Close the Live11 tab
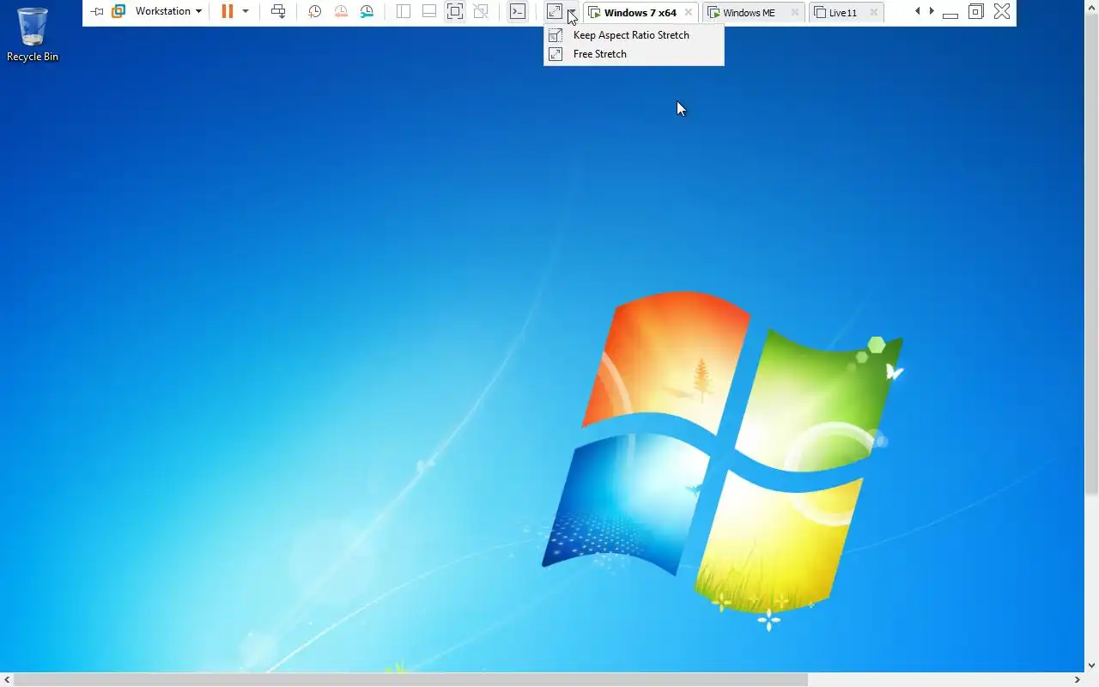 coord(874,13)
